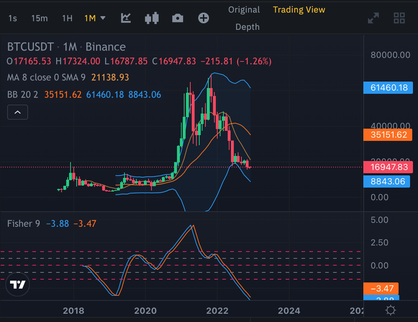The width and height of the screenshot is (418, 322).
Task: Open the technical indicators chart icon
Action: pos(126,18)
